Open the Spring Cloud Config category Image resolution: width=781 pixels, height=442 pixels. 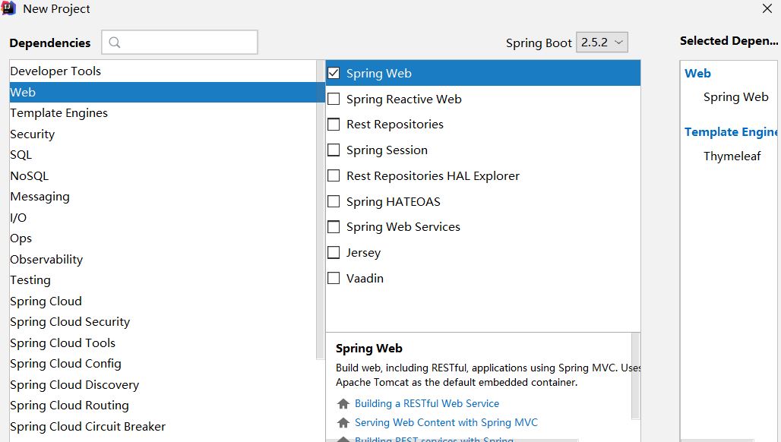click(163, 364)
